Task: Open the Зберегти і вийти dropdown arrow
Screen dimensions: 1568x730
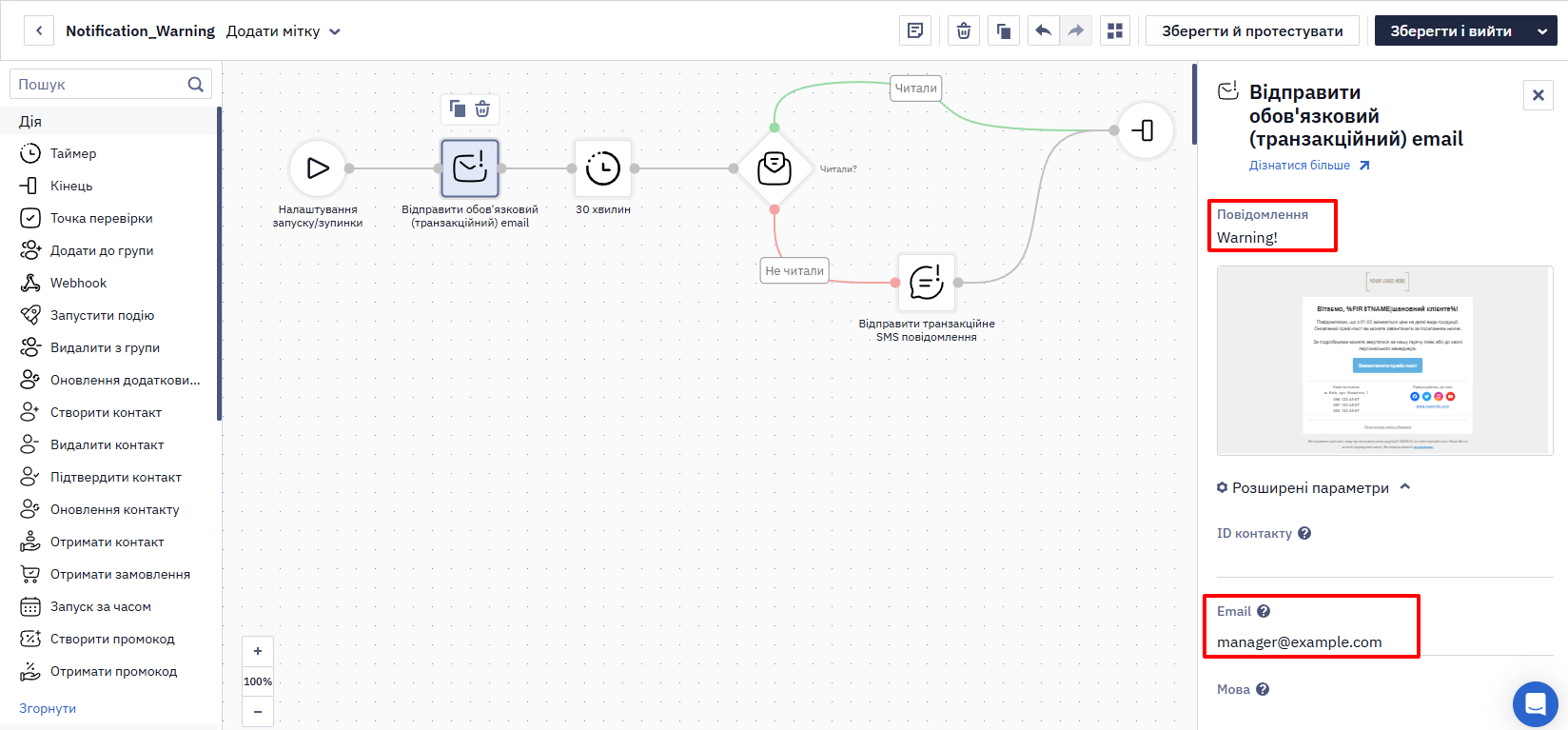Action: pos(1542,31)
